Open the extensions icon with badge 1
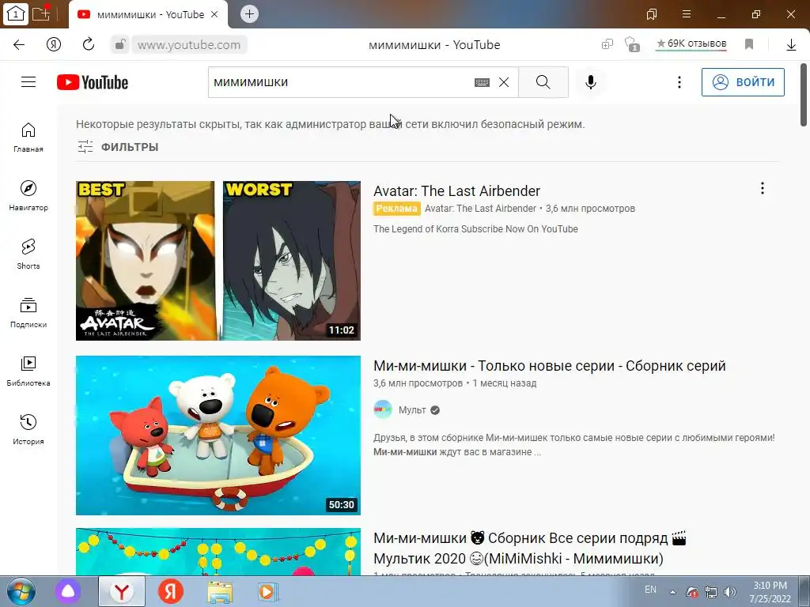Viewport: 810px width, 607px height. pyautogui.click(x=632, y=45)
